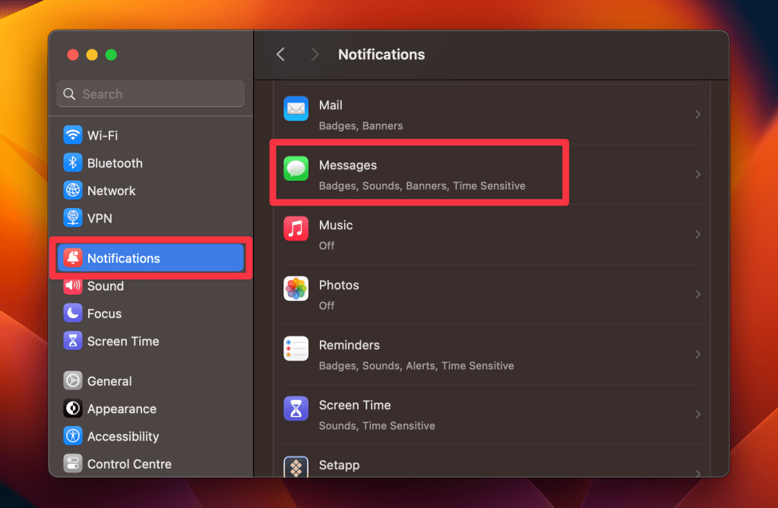Click the Screen Time hourglass icon in list
Screen dimensions: 778x508
pyautogui.click(x=296, y=409)
